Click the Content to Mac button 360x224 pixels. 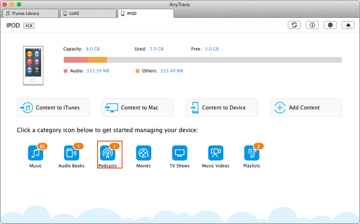138,107
